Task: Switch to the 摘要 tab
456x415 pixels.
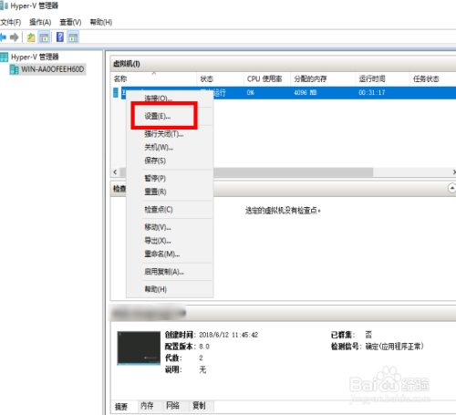Action: (x=121, y=407)
